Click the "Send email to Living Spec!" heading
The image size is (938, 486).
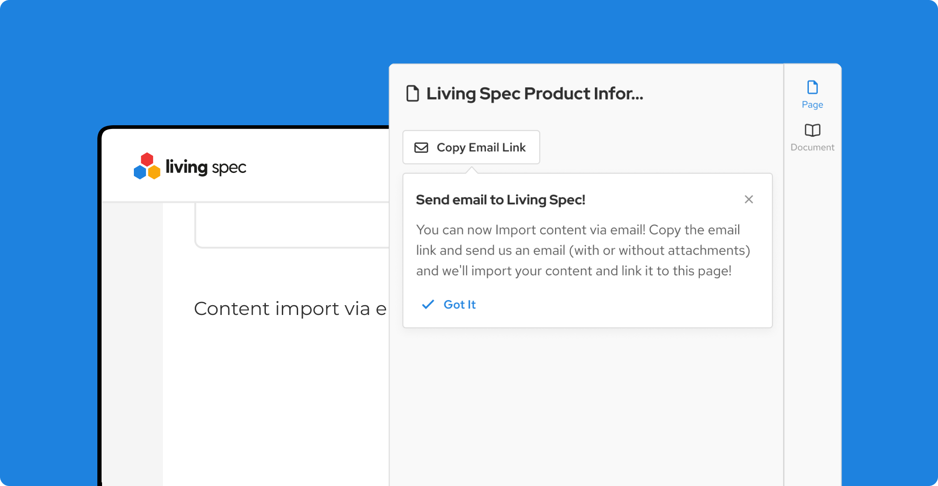(x=500, y=200)
